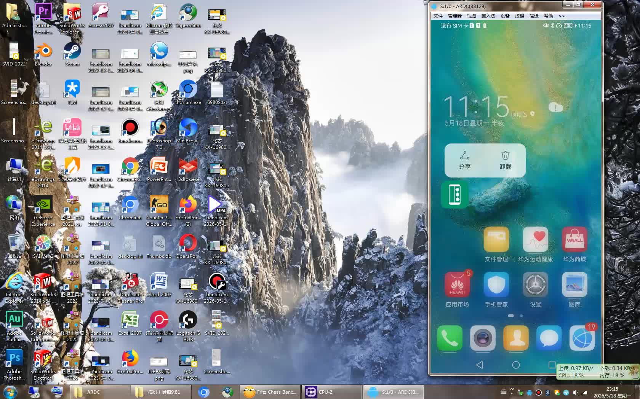Select SAI Ver.2 desktop shortcut
Image resolution: width=640 pixels, height=399 pixels.
click(43, 246)
